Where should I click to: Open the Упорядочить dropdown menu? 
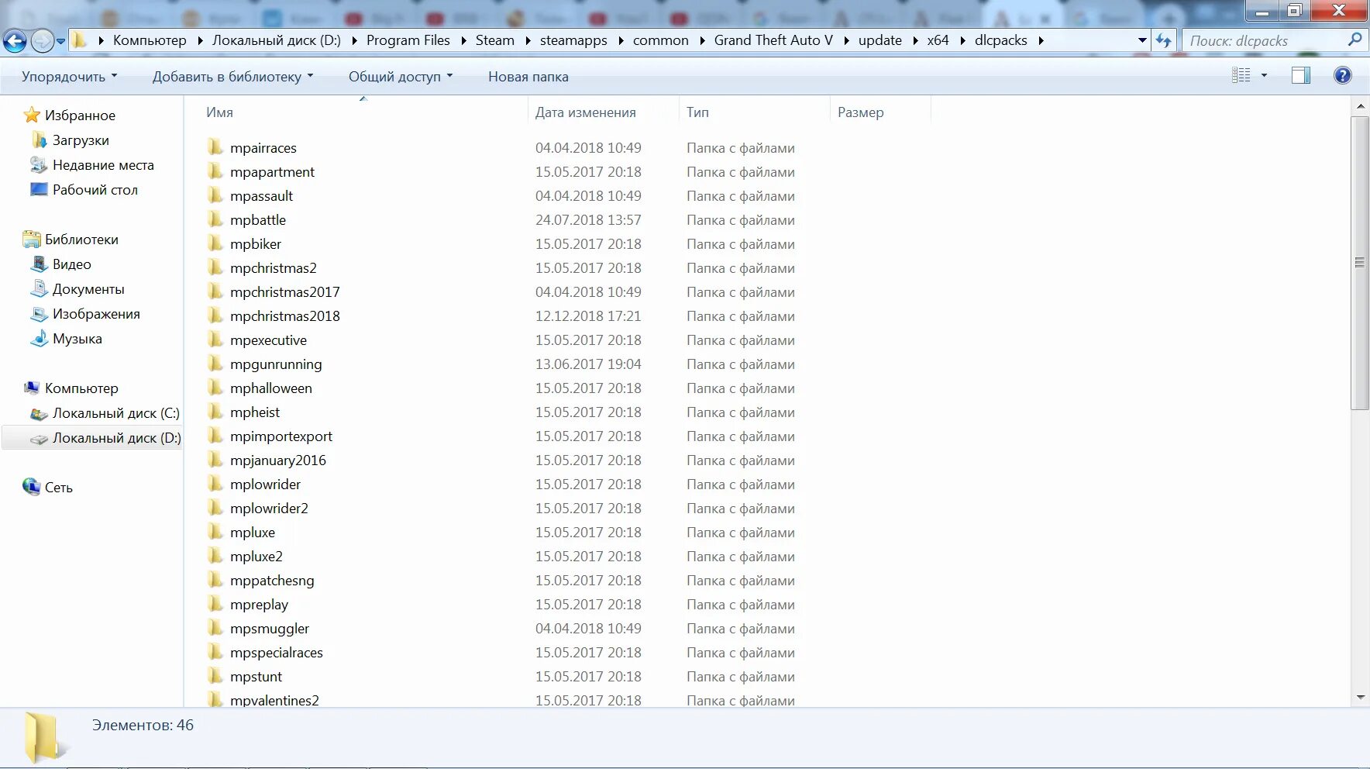pyautogui.click(x=70, y=76)
